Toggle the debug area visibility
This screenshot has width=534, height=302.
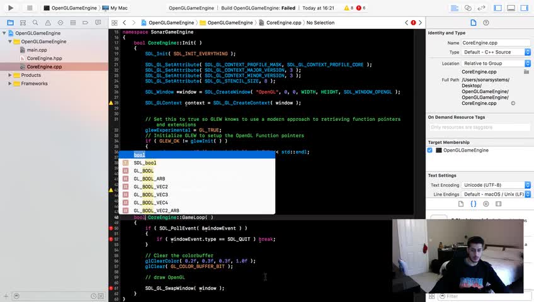(x=511, y=8)
